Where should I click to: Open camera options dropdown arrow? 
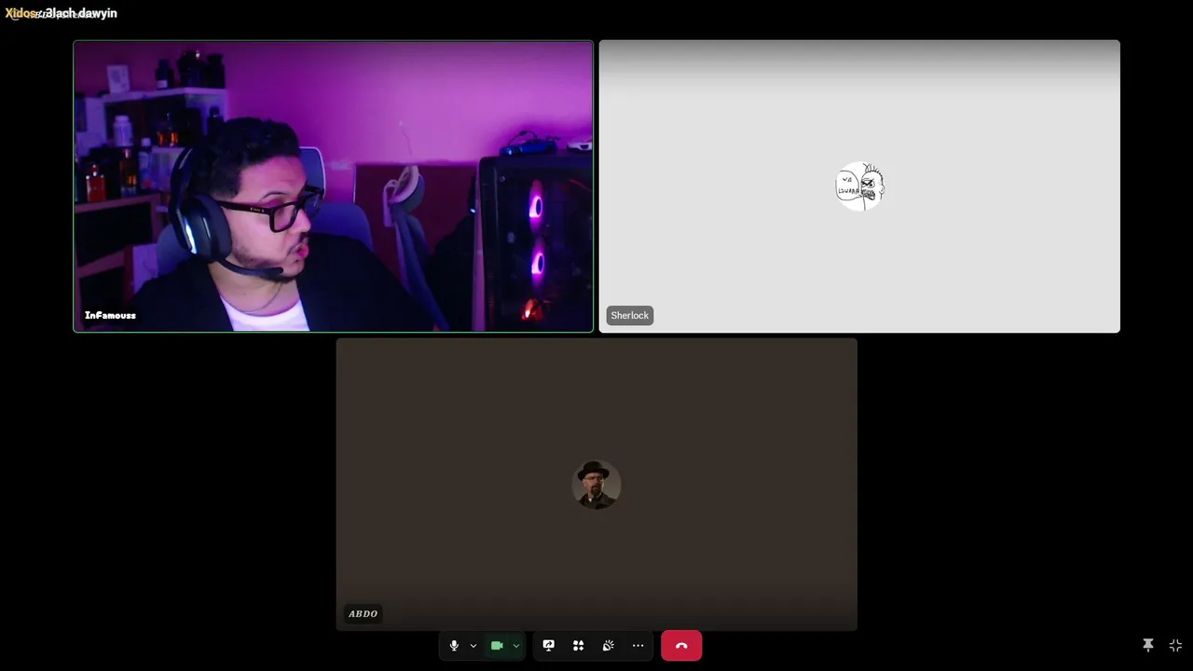pyautogui.click(x=516, y=645)
